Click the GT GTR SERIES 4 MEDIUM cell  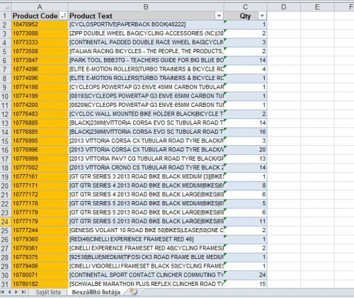(x=146, y=185)
